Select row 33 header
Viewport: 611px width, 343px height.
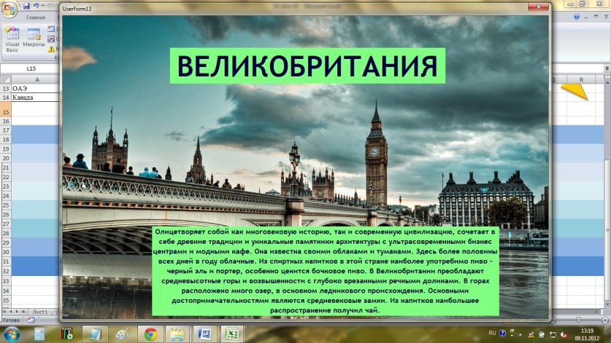(x=5, y=281)
